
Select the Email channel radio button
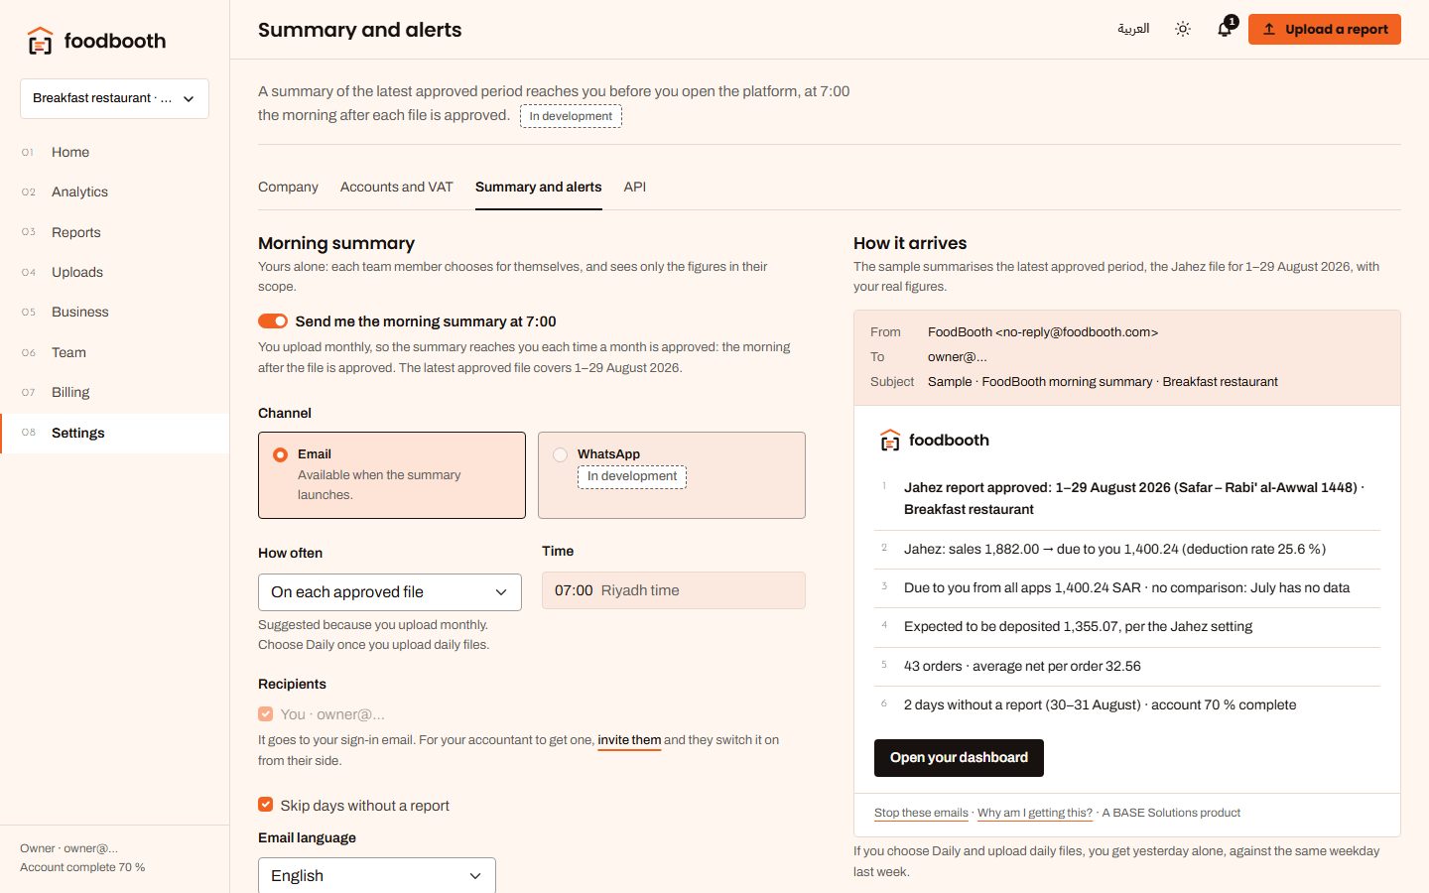tap(281, 454)
